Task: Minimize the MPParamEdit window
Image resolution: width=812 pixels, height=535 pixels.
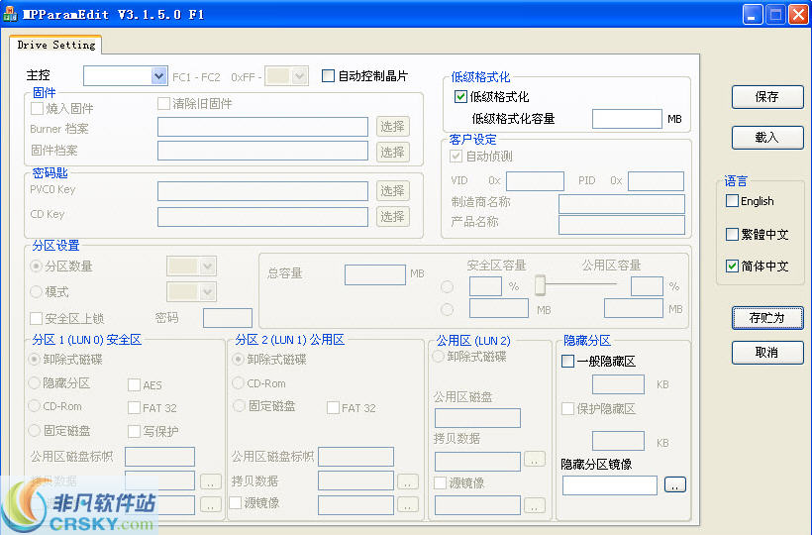Action: coord(753,14)
